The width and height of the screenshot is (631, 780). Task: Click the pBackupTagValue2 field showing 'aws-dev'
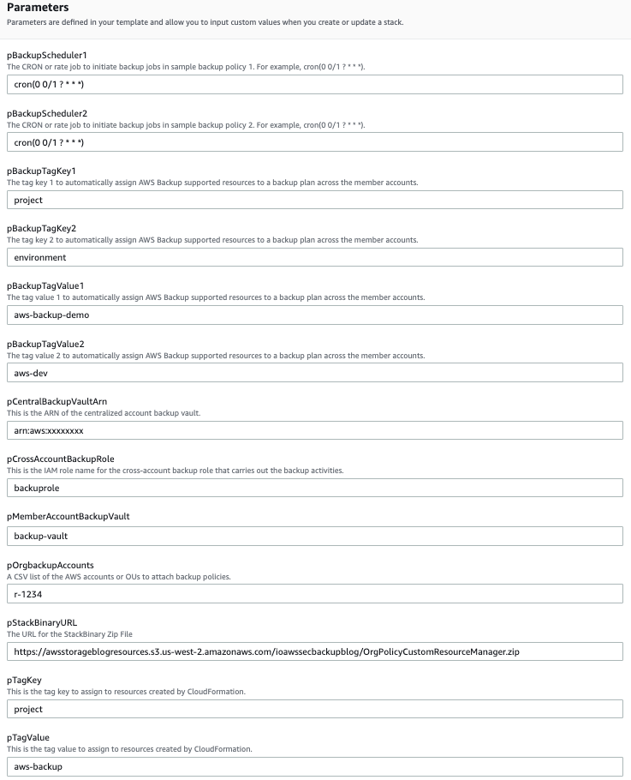(315, 372)
